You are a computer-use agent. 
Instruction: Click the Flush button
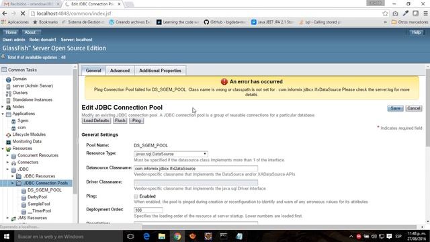[x=120, y=121]
